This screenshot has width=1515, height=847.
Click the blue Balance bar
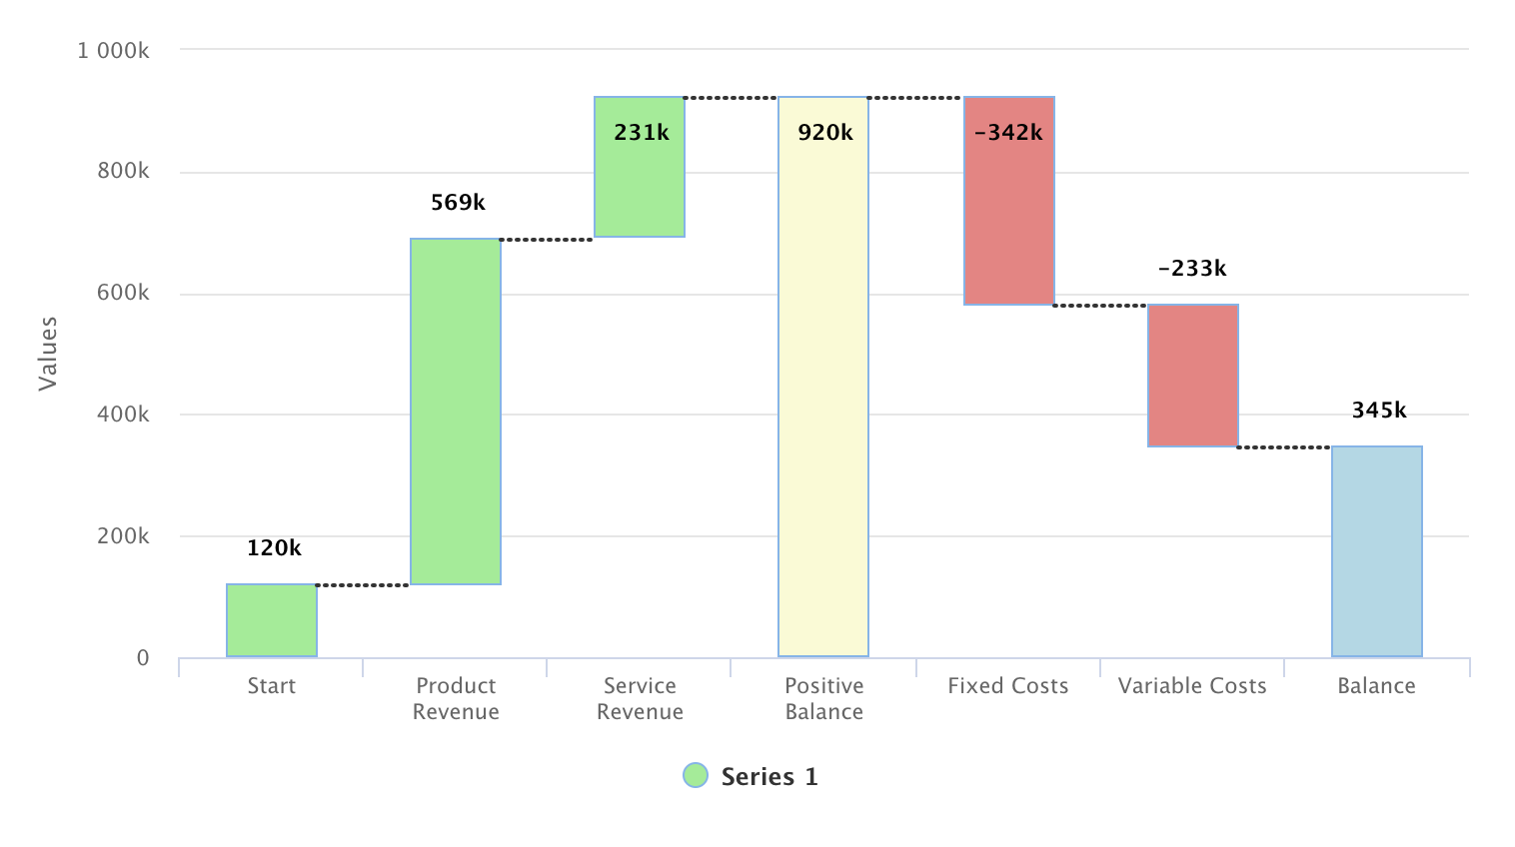click(x=1377, y=551)
